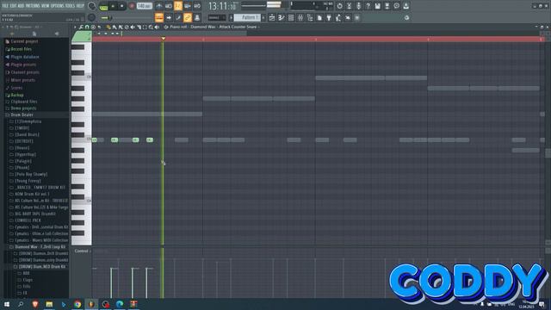Image resolution: width=551 pixels, height=310 pixels.
Task: Select the piano roll select tool
Action: (x=145, y=27)
